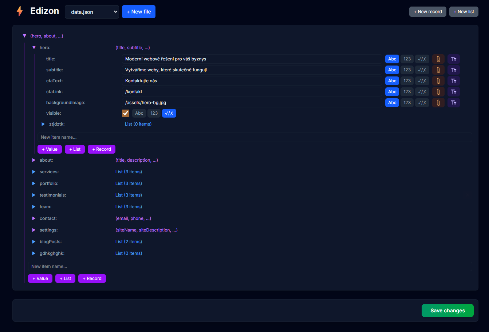This screenshot has height=332, width=489.
Task: Click the paperclip attachment icon for title row
Action: coord(438,59)
